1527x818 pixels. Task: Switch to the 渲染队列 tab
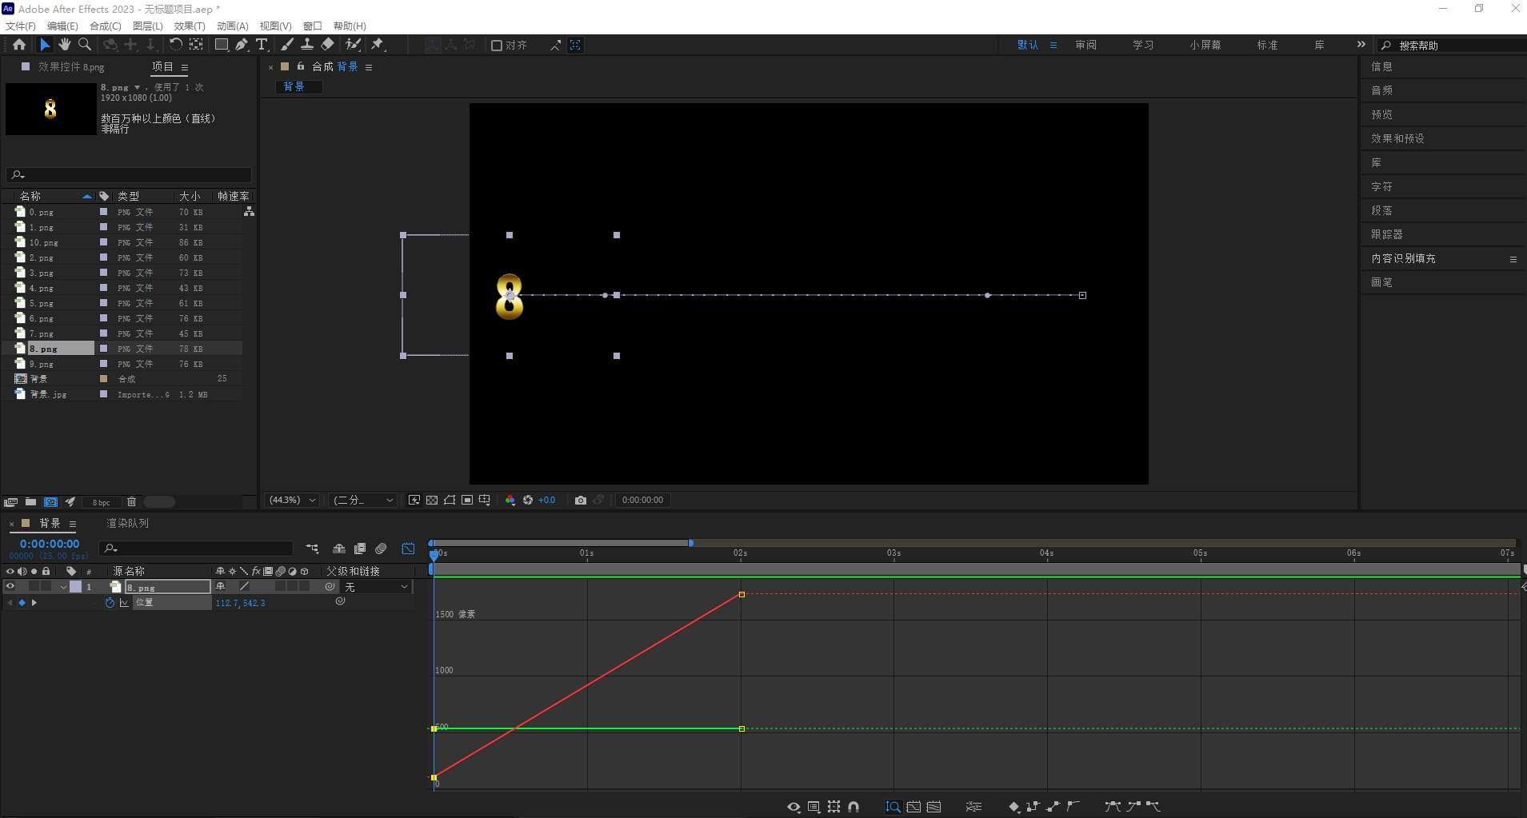click(128, 523)
